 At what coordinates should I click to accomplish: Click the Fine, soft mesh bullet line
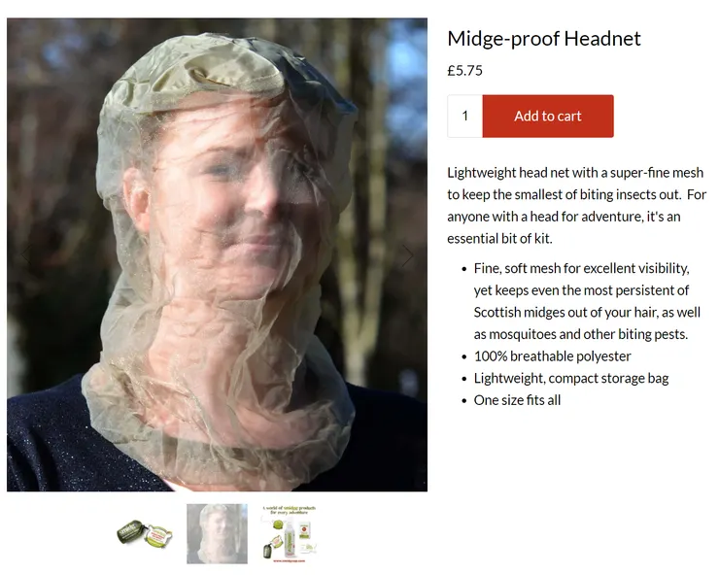581,268
